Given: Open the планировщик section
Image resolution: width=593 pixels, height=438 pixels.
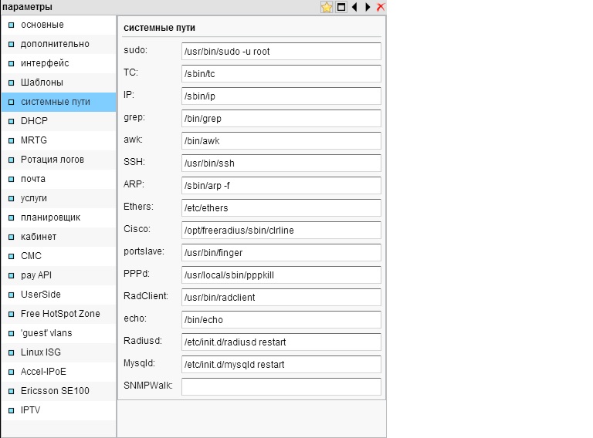Looking at the screenshot, I should [50, 217].
